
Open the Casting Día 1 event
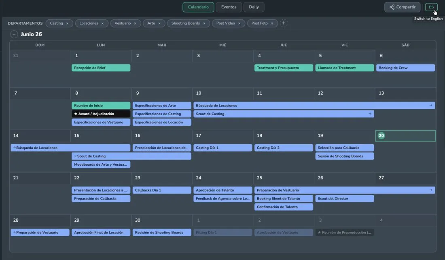[x=223, y=148]
